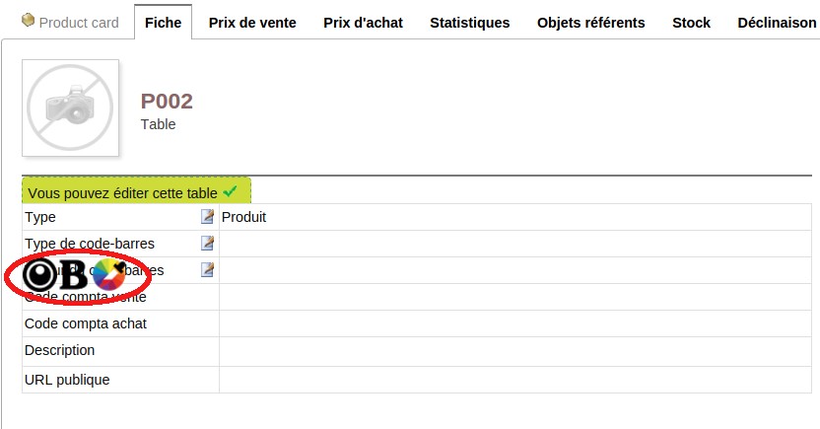Select the Statistiques tab
Viewport: 820px width, 429px height.
coord(469,23)
